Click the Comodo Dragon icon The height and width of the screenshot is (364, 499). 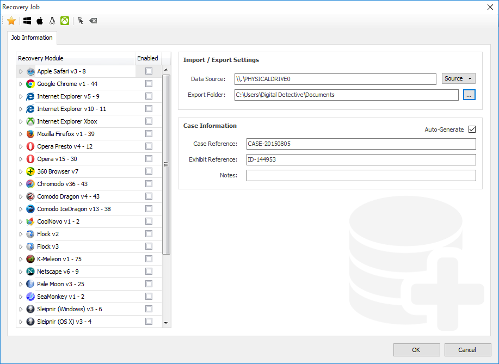pyautogui.click(x=30, y=196)
